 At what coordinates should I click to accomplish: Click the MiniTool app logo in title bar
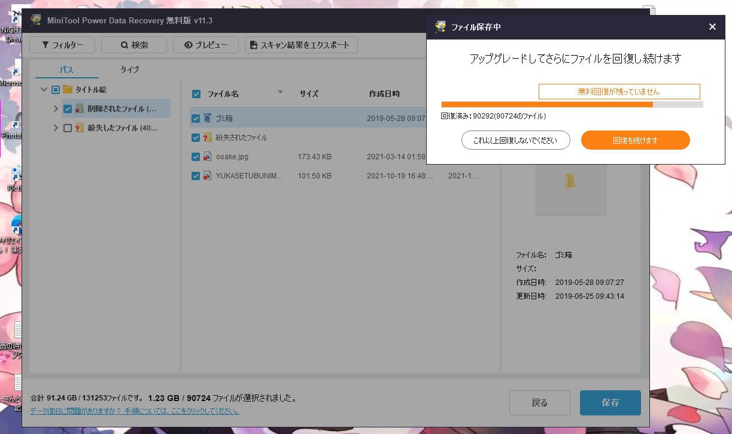click(37, 21)
